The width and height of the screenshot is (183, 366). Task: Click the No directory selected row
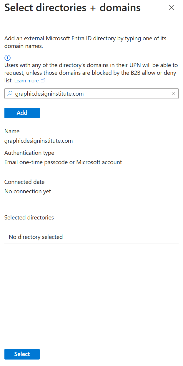(x=36, y=237)
